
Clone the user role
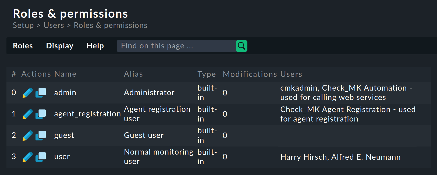click(41, 157)
